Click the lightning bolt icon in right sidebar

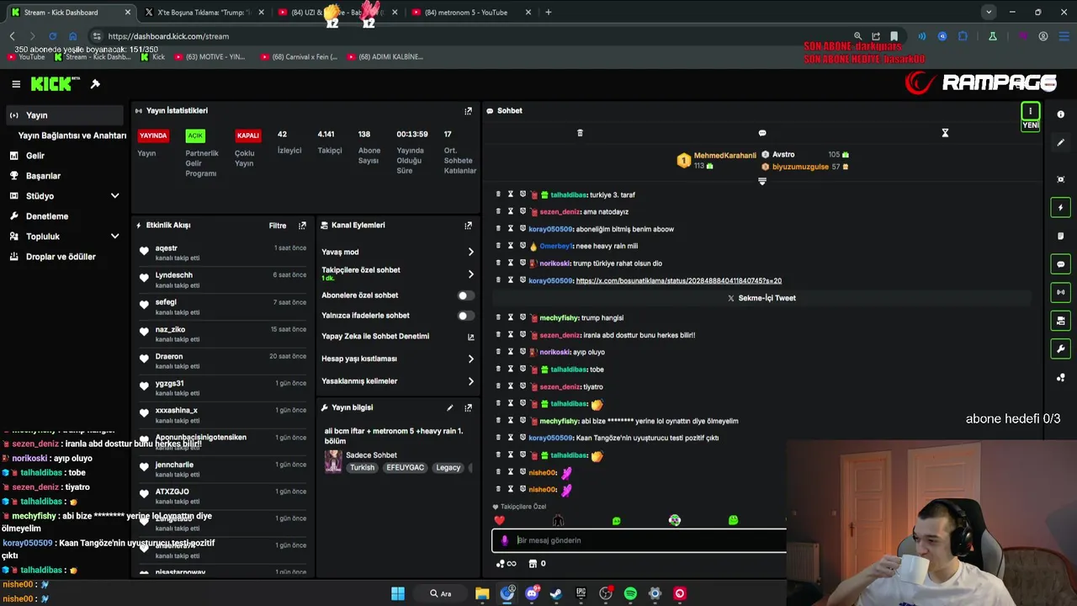pos(1061,208)
